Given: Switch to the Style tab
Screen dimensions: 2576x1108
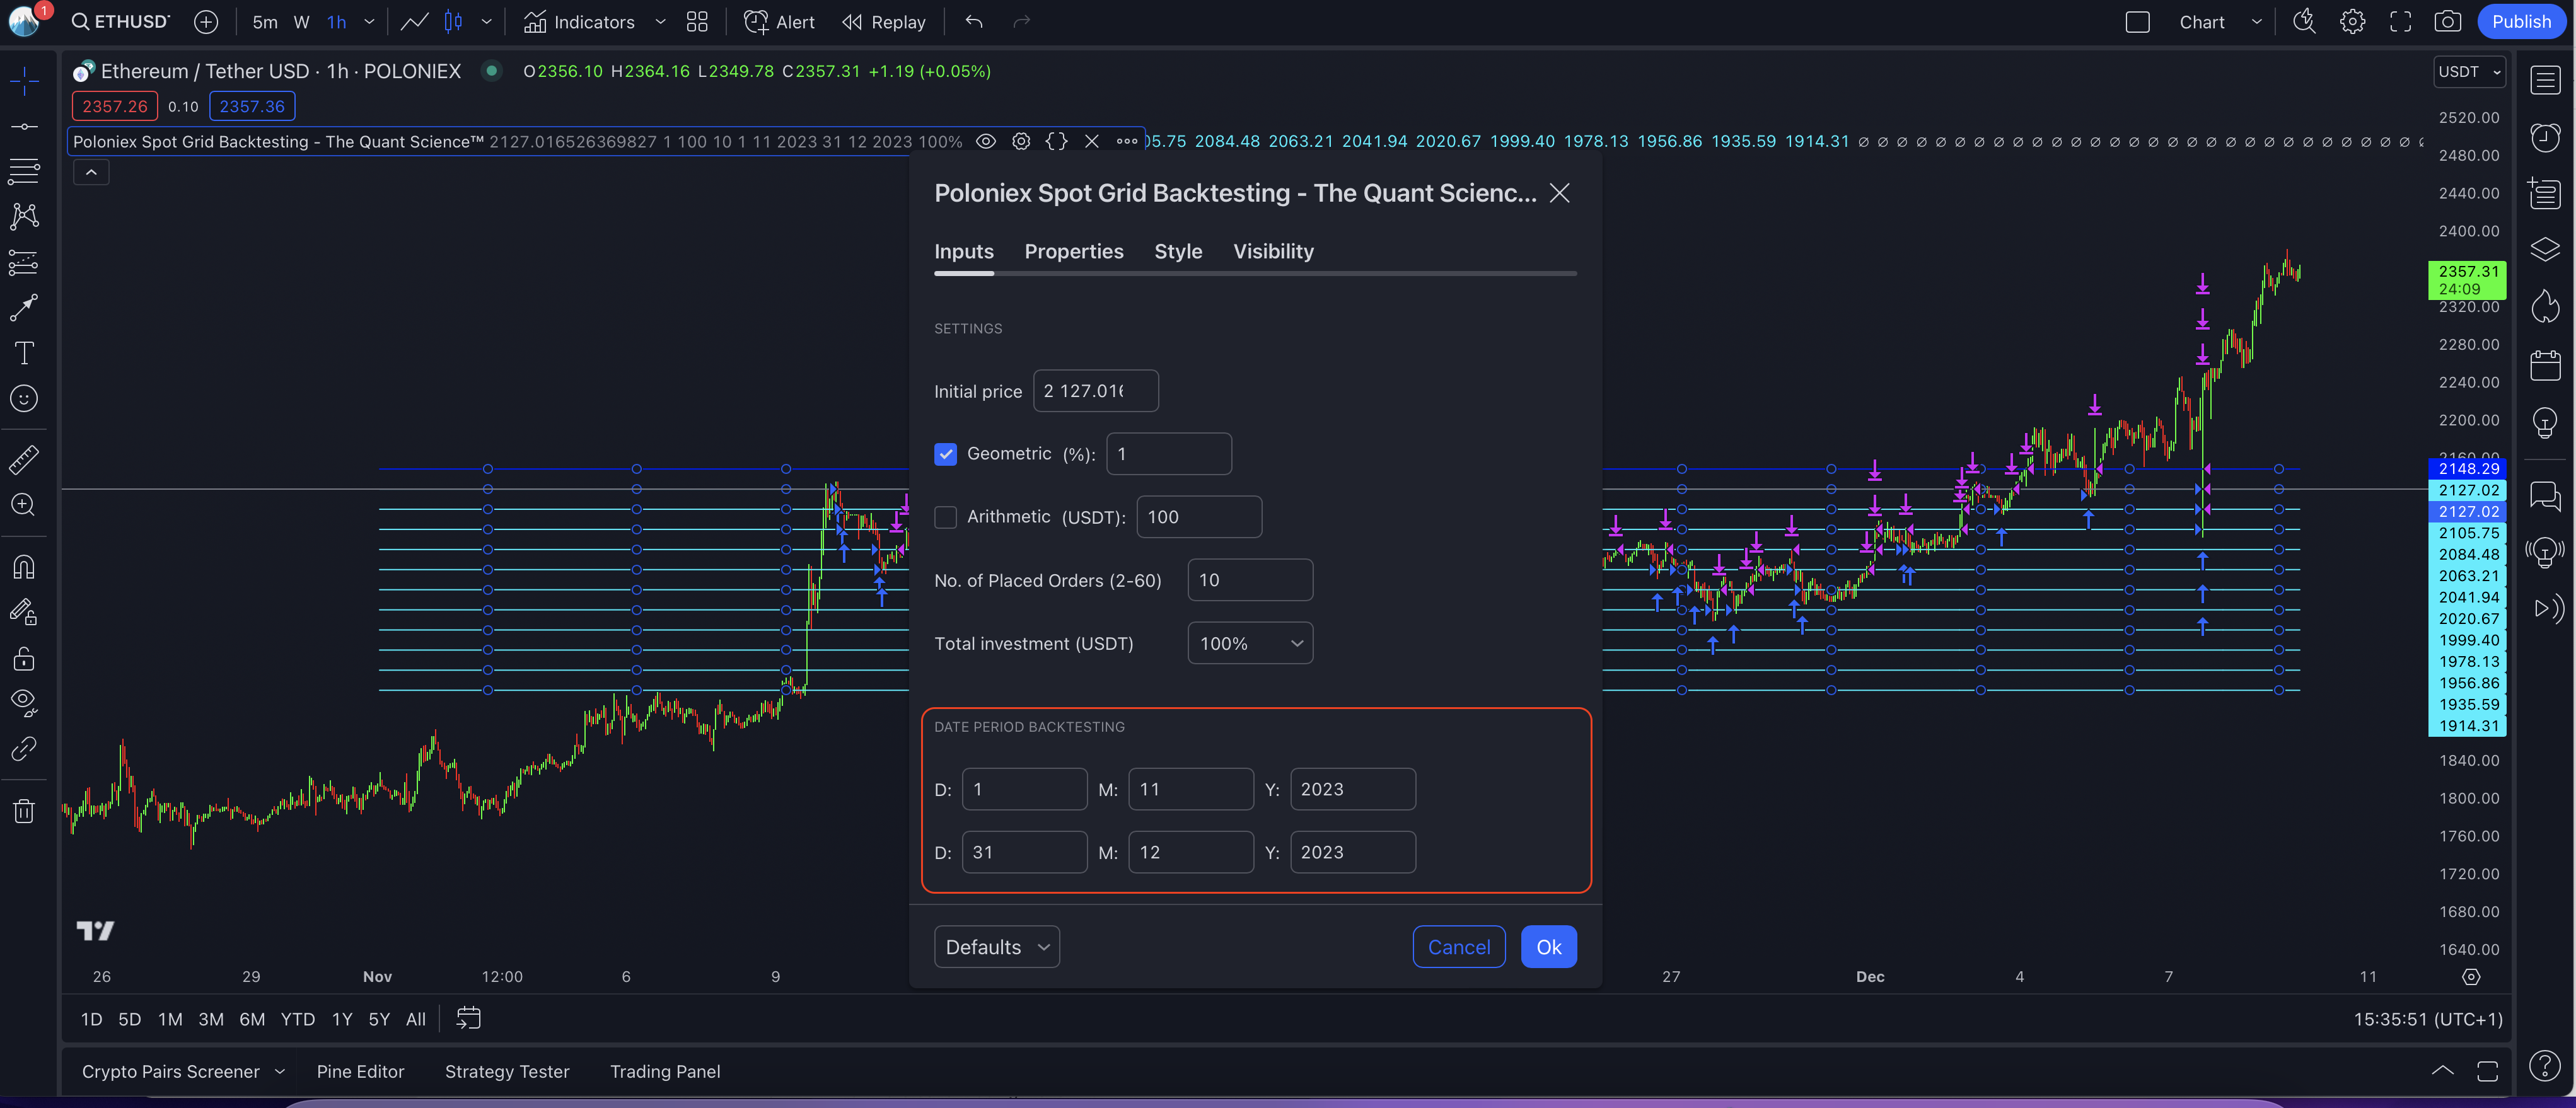Looking at the screenshot, I should point(1178,252).
